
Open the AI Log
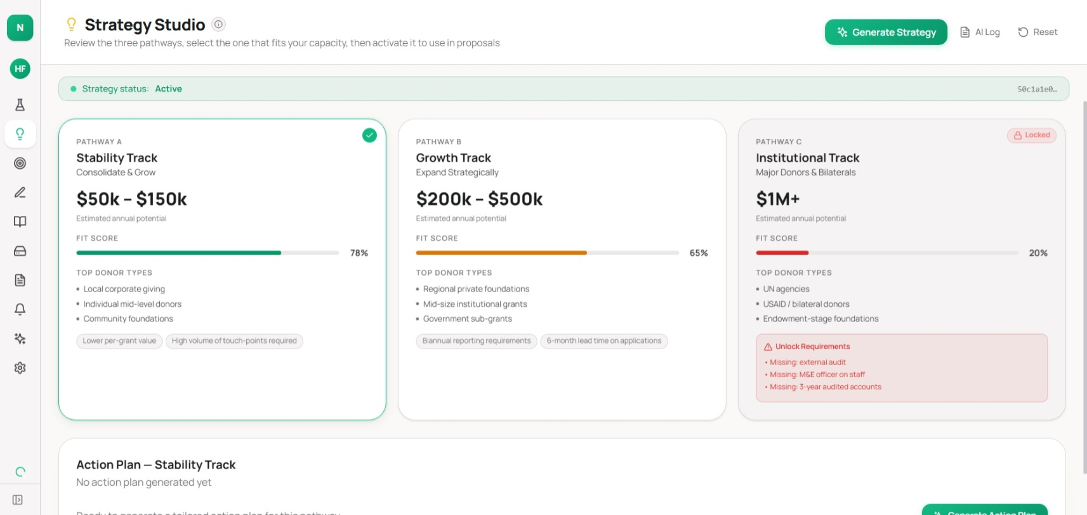(x=980, y=32)
